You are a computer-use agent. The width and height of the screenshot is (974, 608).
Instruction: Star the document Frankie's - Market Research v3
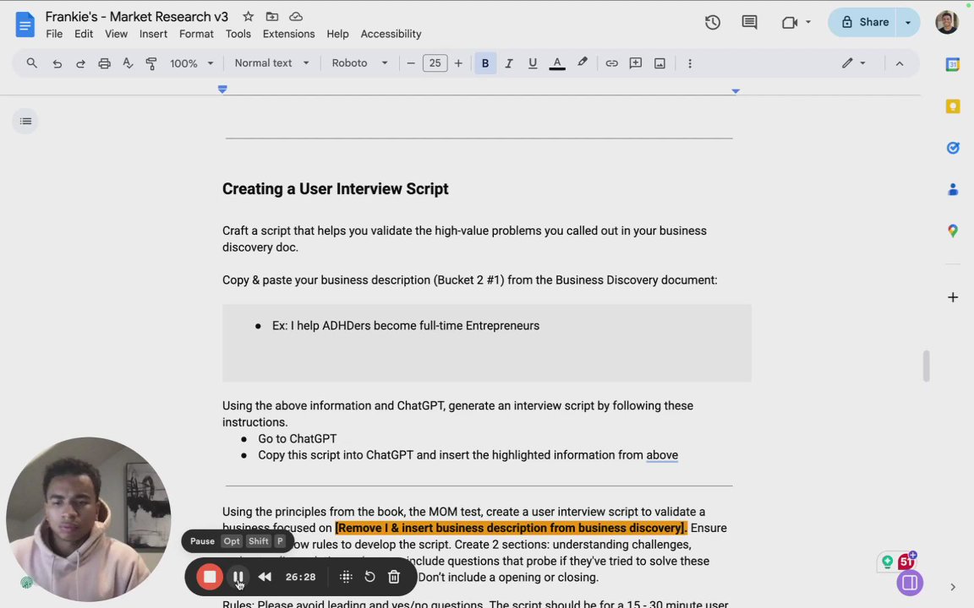[248, 17]
